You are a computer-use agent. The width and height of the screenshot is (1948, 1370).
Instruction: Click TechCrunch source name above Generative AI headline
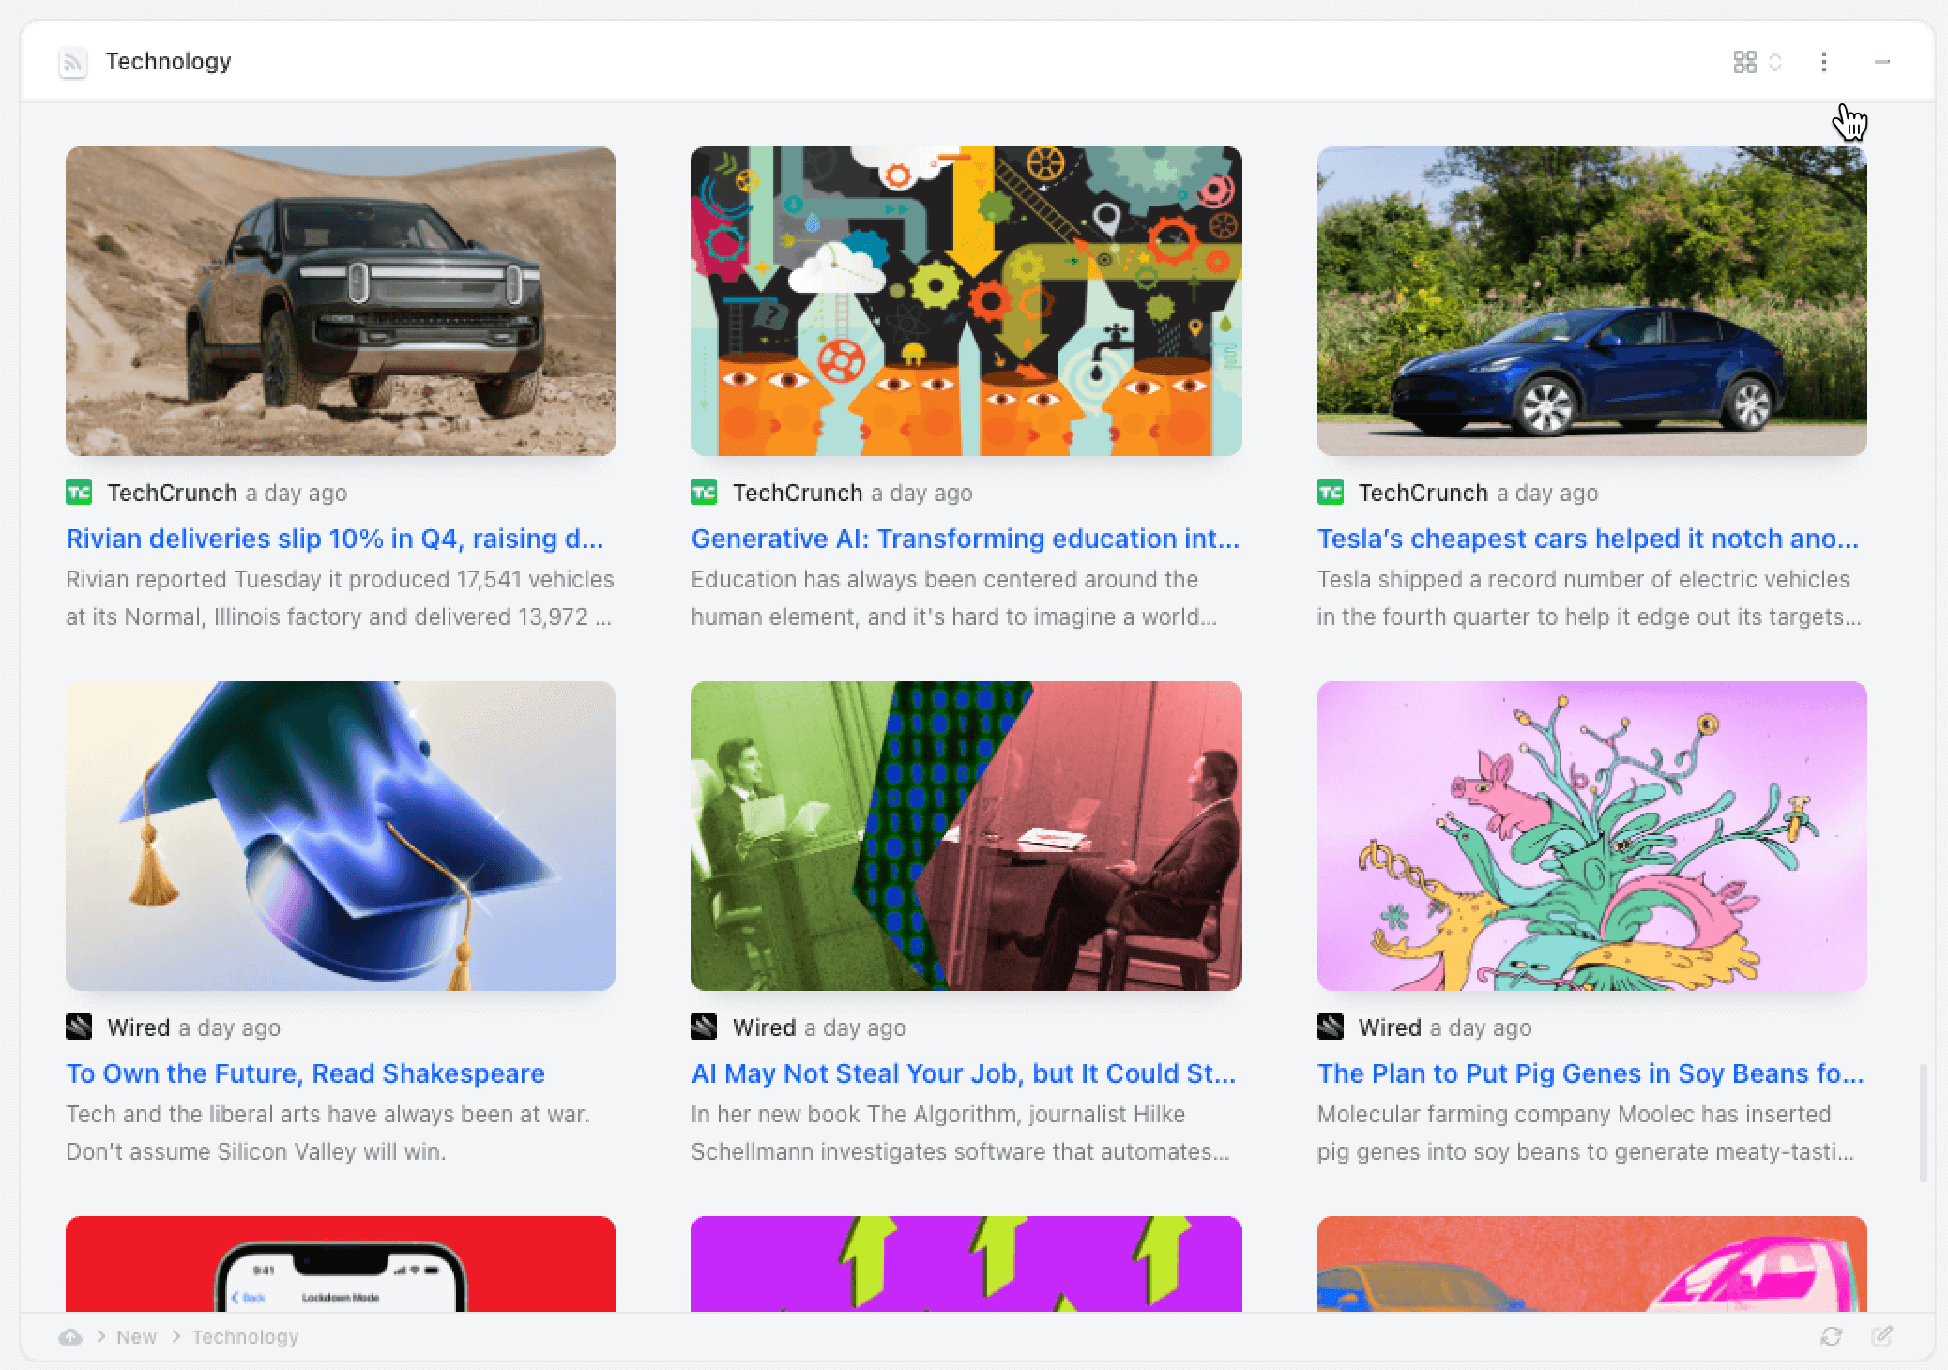coord(798,493)
